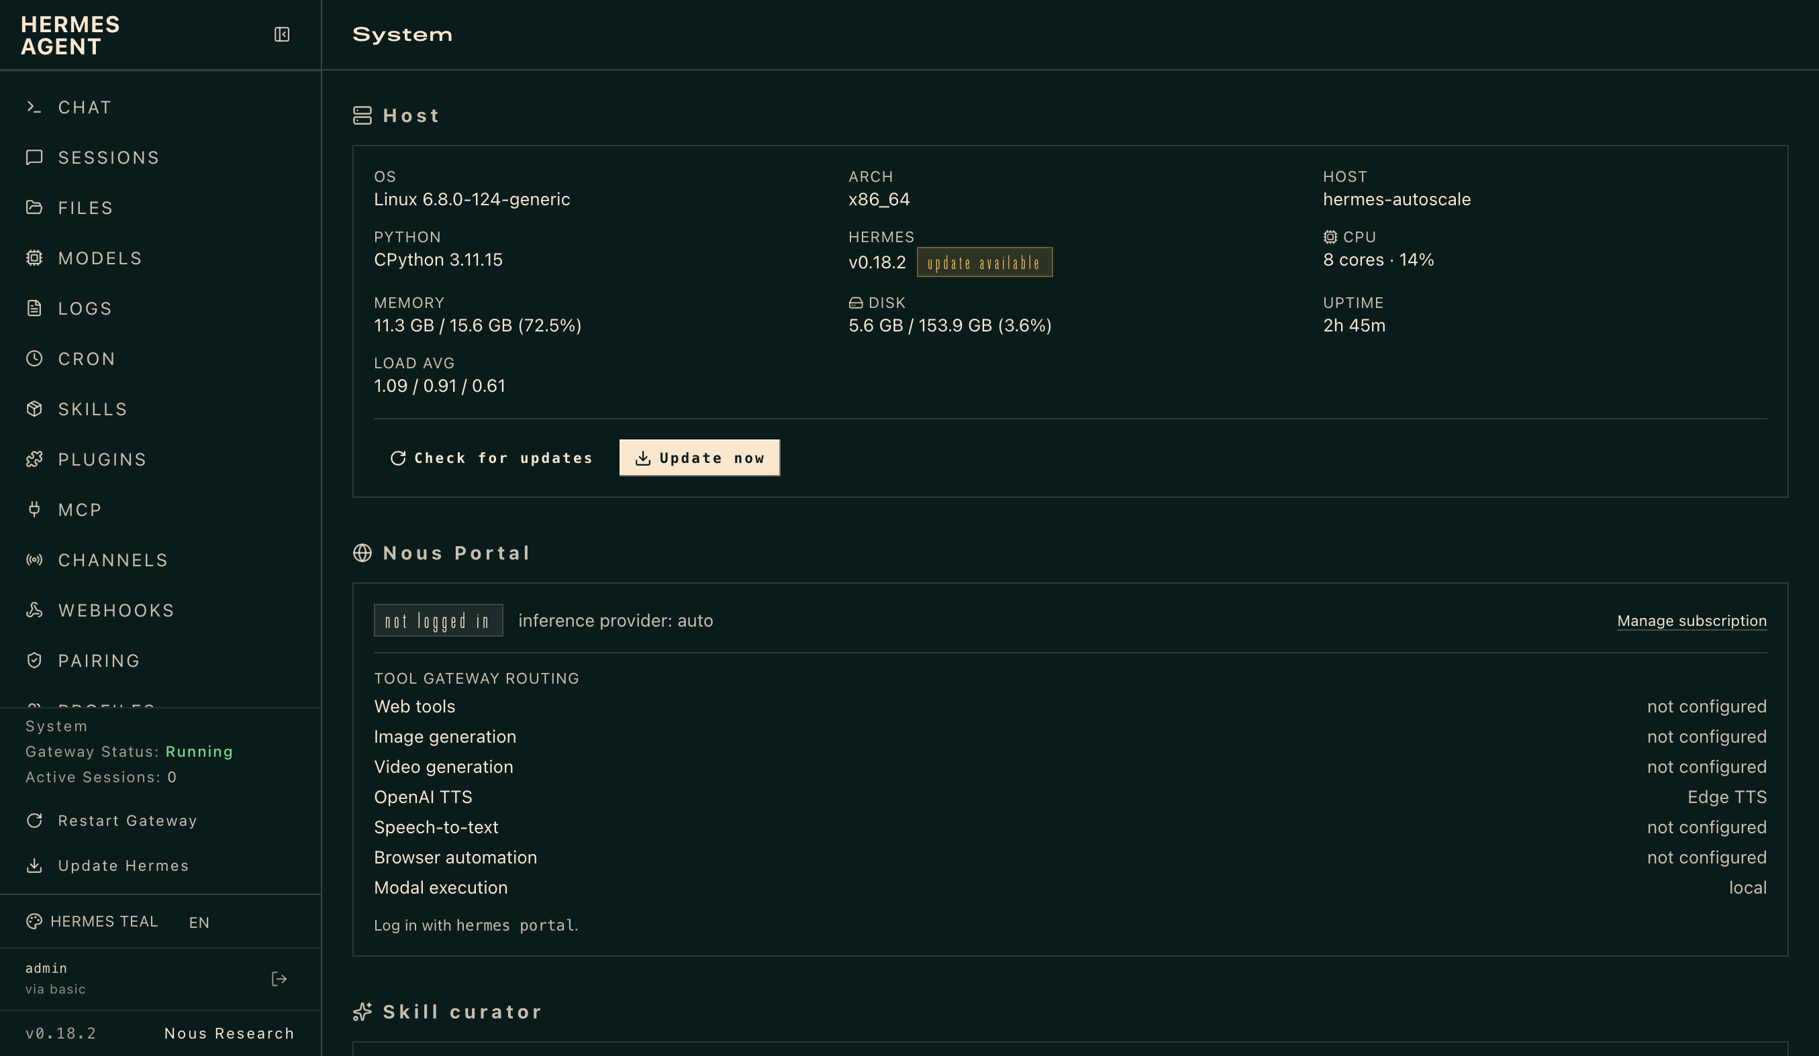The width and height of the screenshot is (1819, 1056).
Task: Select Models from the navigation
Action: 160,258
